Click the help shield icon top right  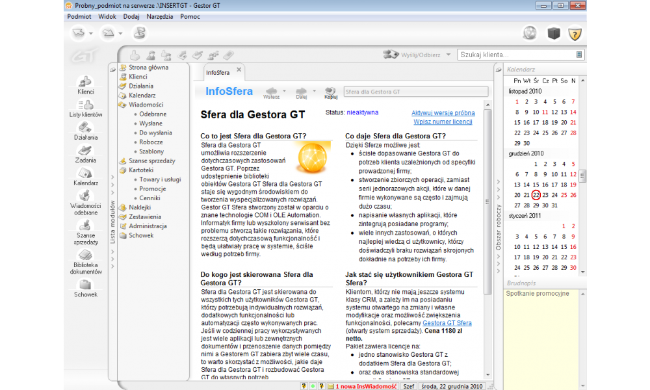(575, 34)
